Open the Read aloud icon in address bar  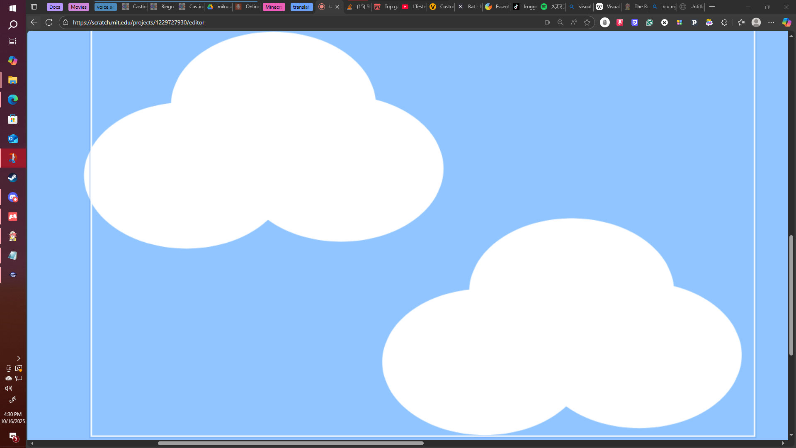(574, 22)
